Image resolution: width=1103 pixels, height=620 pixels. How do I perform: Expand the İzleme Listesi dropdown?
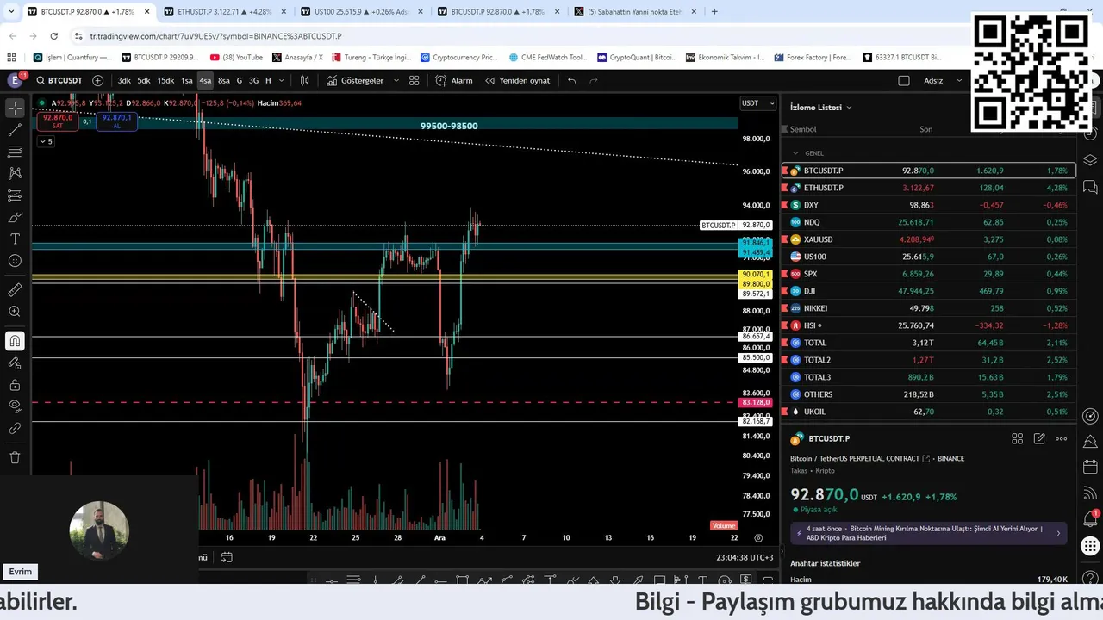pyautogui.click(x=821, y=107)
